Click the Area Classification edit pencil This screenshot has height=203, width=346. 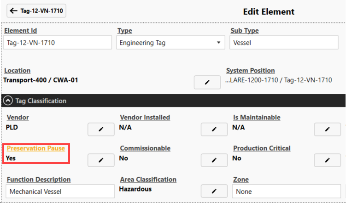(214, 191)
